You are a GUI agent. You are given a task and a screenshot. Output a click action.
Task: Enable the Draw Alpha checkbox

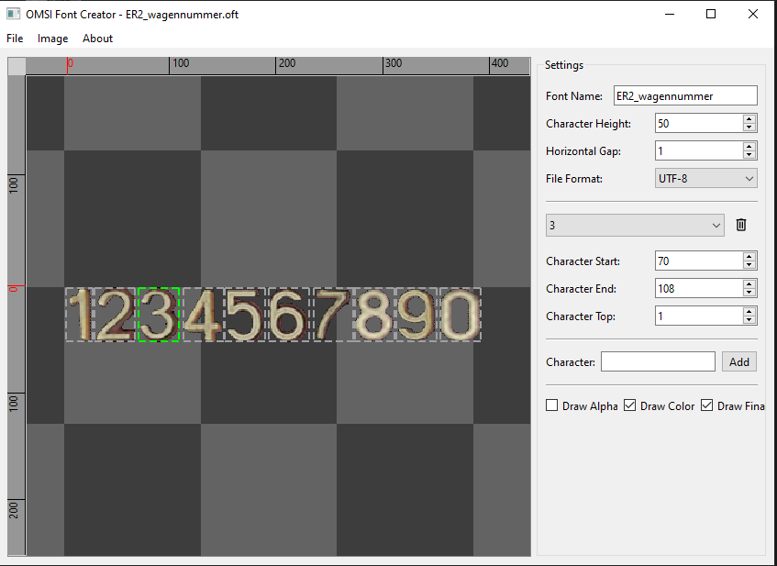tap(552, 405)
